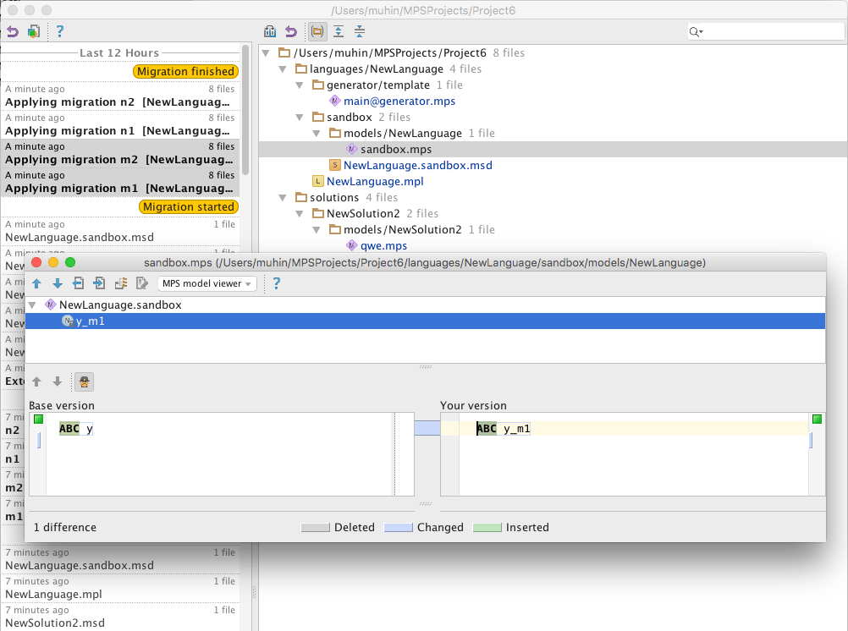Toggle the annotate (spy figure) button

pyautogui.click(x=84, y=382)
